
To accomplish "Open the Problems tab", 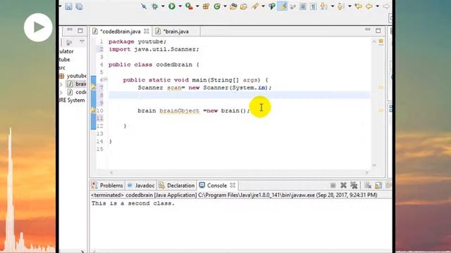I will tap(108, 186).
